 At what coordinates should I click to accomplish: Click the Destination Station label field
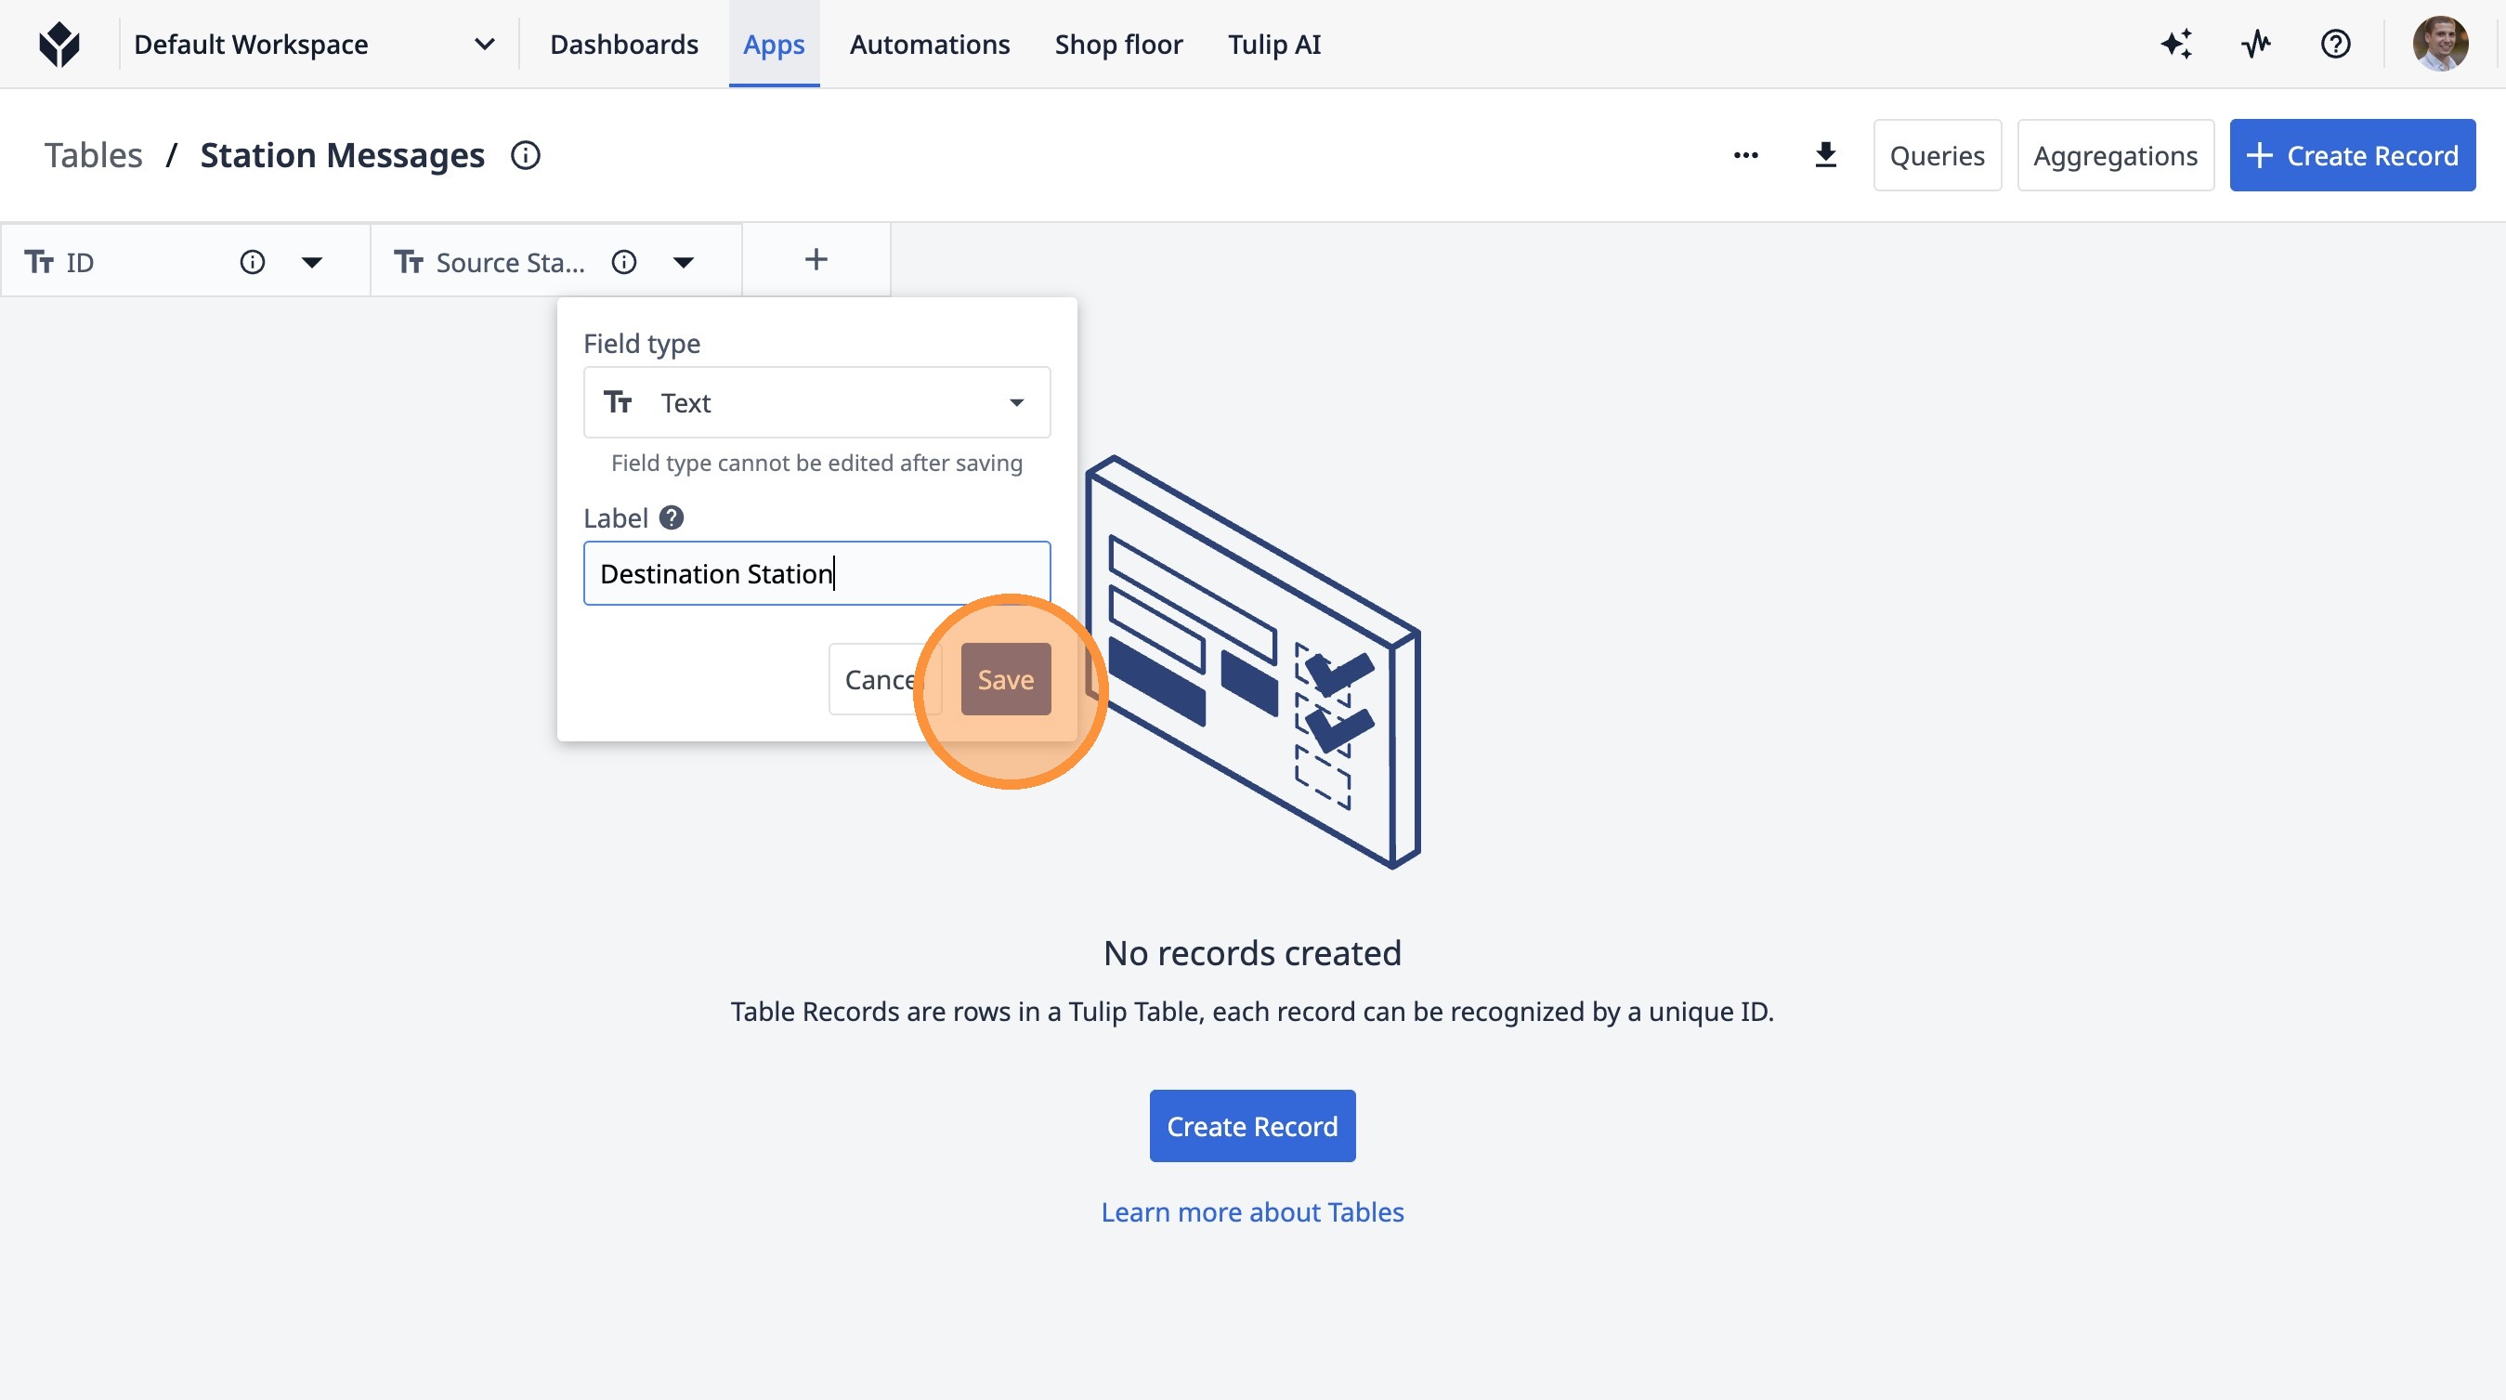(816, 574)
